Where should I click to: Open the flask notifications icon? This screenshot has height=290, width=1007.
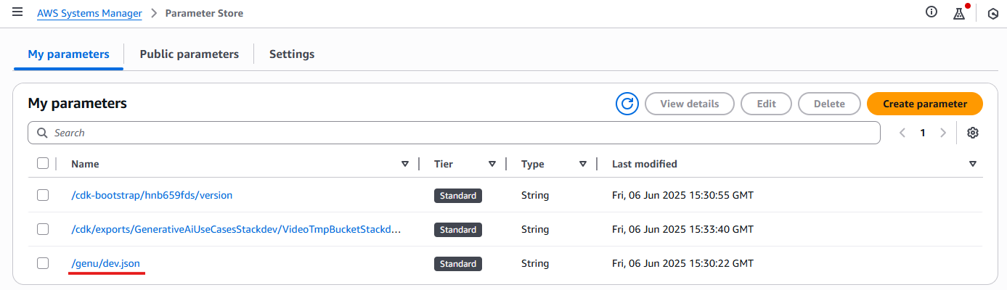[959, 13]
